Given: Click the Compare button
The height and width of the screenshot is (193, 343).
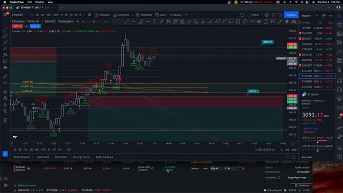Looking at the screenshot, I should pos(102,15).
